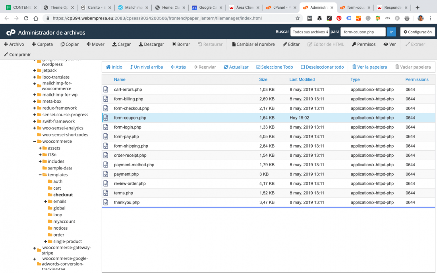Select the form-pay.php file icon
This screenshot has width=437, height=273.
pyautogui.click(x=106, y=136)
